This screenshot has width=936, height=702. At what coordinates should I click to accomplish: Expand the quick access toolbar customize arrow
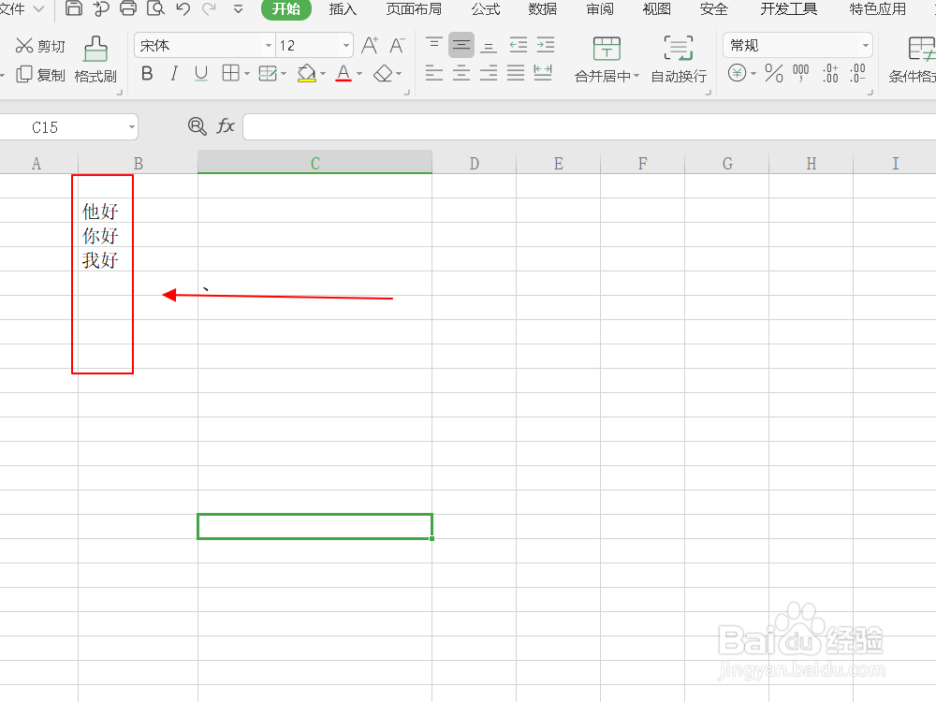pyautogui.click(x=238, y=9)
